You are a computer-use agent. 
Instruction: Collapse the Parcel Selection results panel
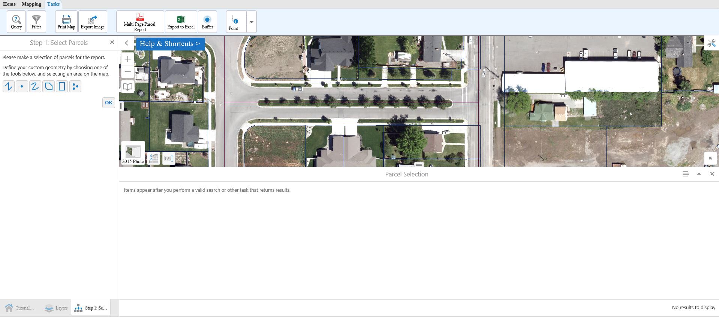[699, 174]
